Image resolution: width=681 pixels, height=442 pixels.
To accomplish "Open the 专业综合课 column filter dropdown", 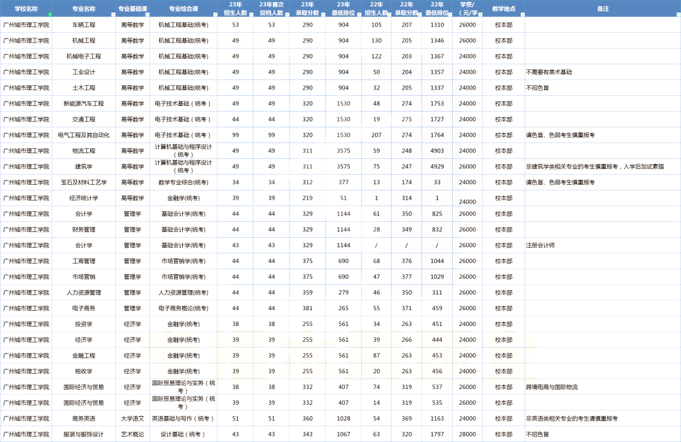I will click(x=215, y=15).
